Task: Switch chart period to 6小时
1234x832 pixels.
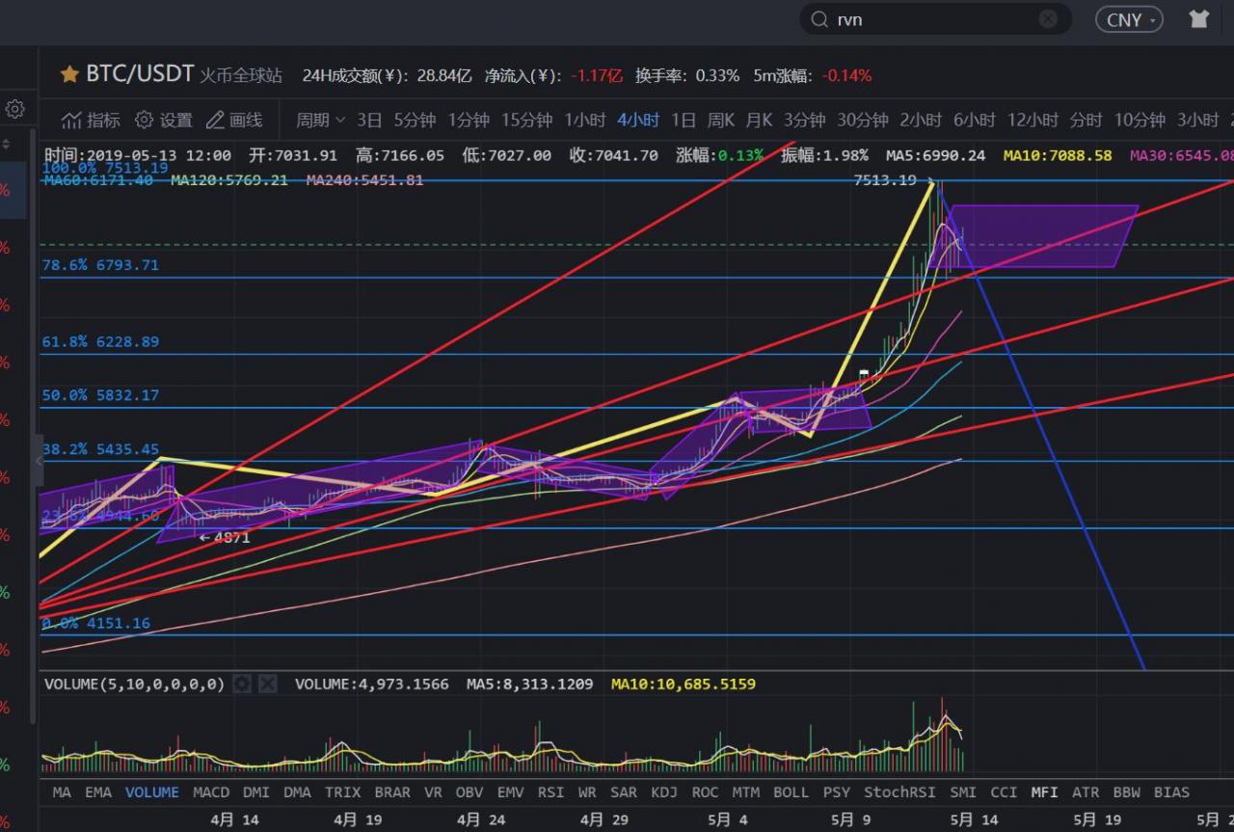Action: pyautogui.click(x=975, y=121)
